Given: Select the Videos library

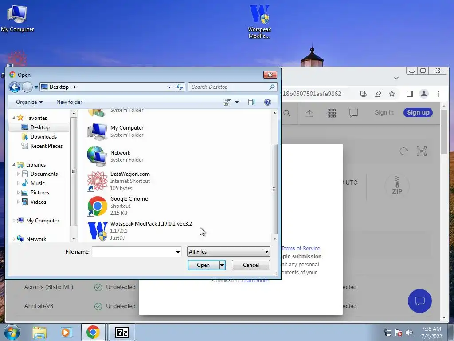Looking at the screenshot, I should click(x=38, y=202).
